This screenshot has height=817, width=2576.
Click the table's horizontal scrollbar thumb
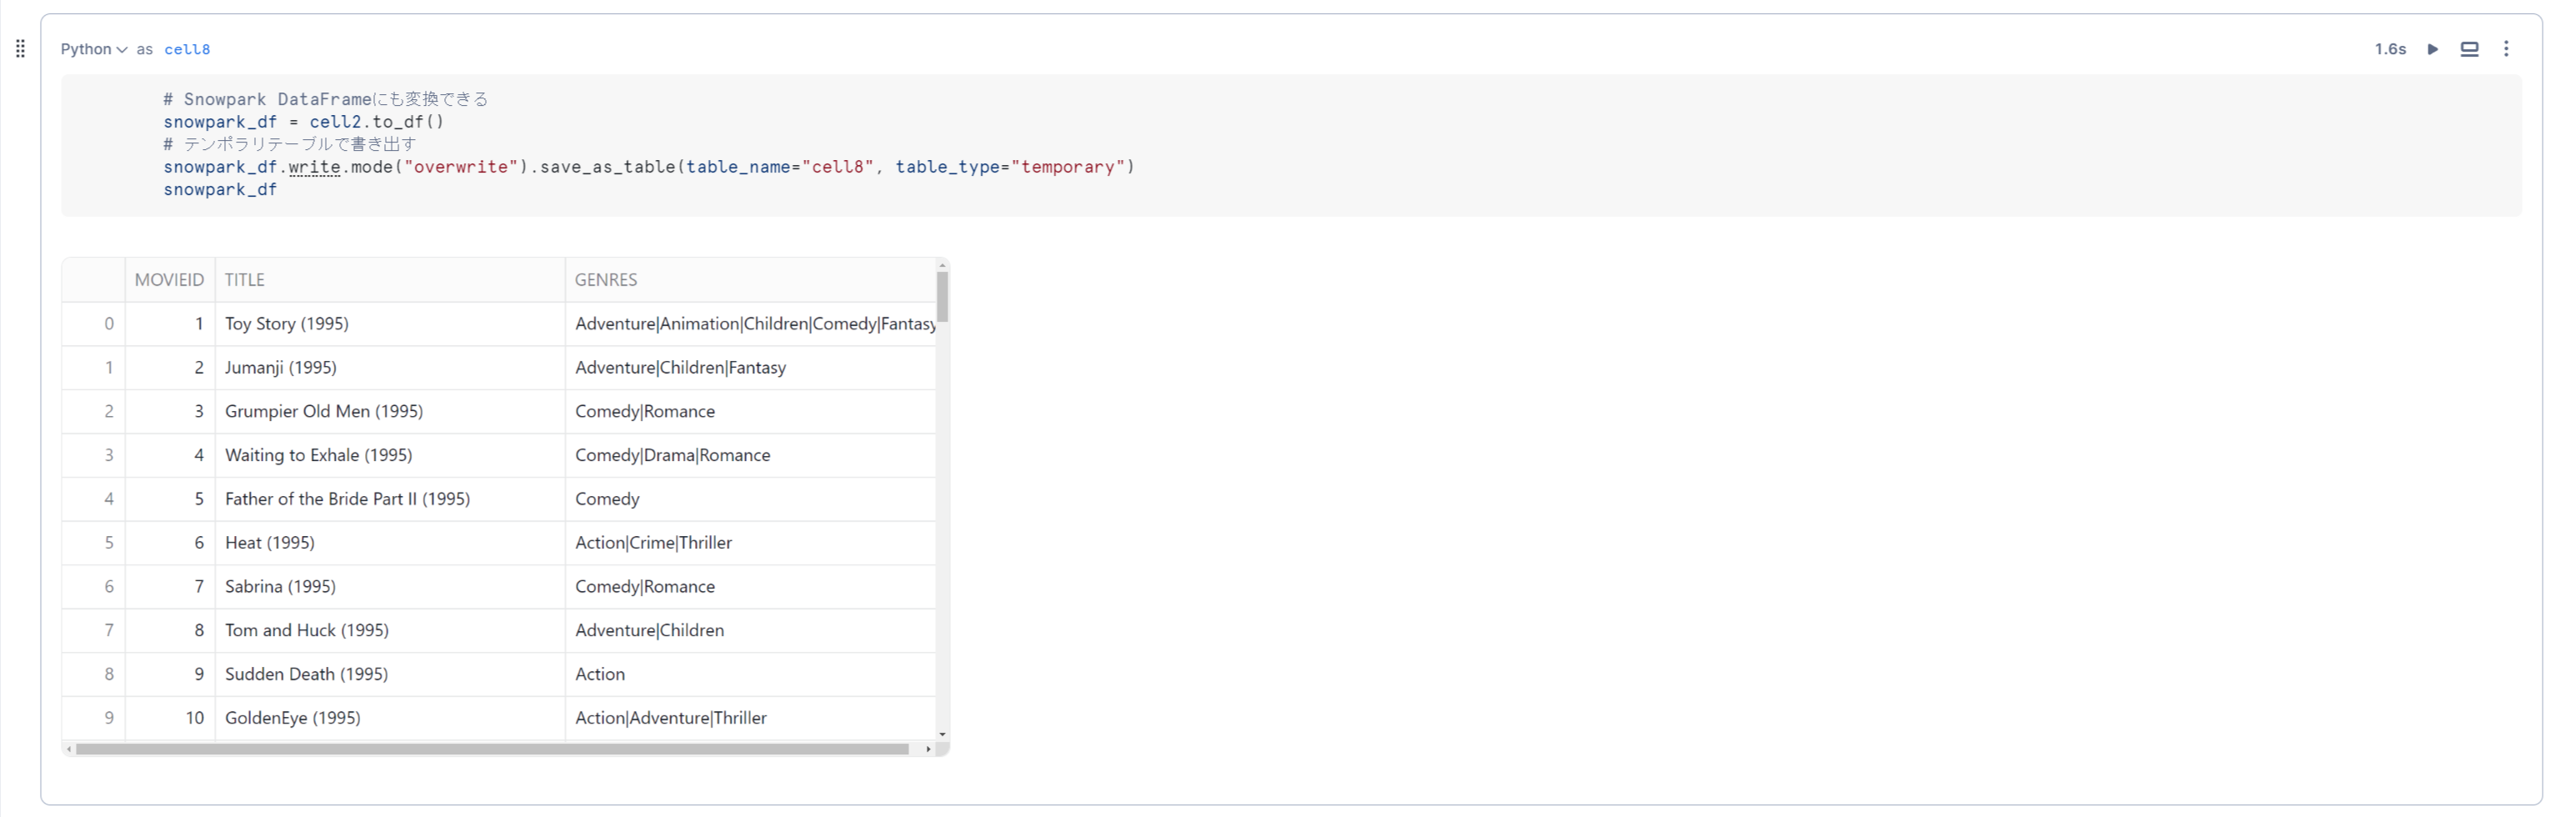coord(490,748)
